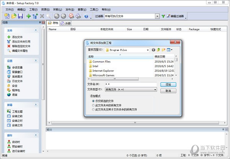
Task: Open 背景窗口 settings item
Action: coord(15,72)
